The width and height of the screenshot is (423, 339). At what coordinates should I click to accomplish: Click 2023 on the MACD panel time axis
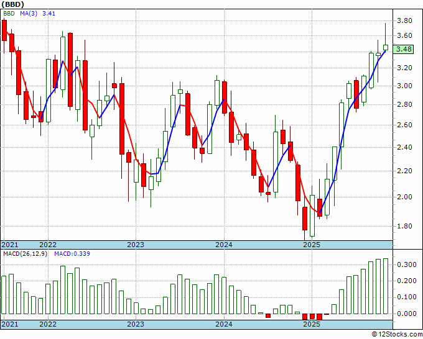point(136,324)
